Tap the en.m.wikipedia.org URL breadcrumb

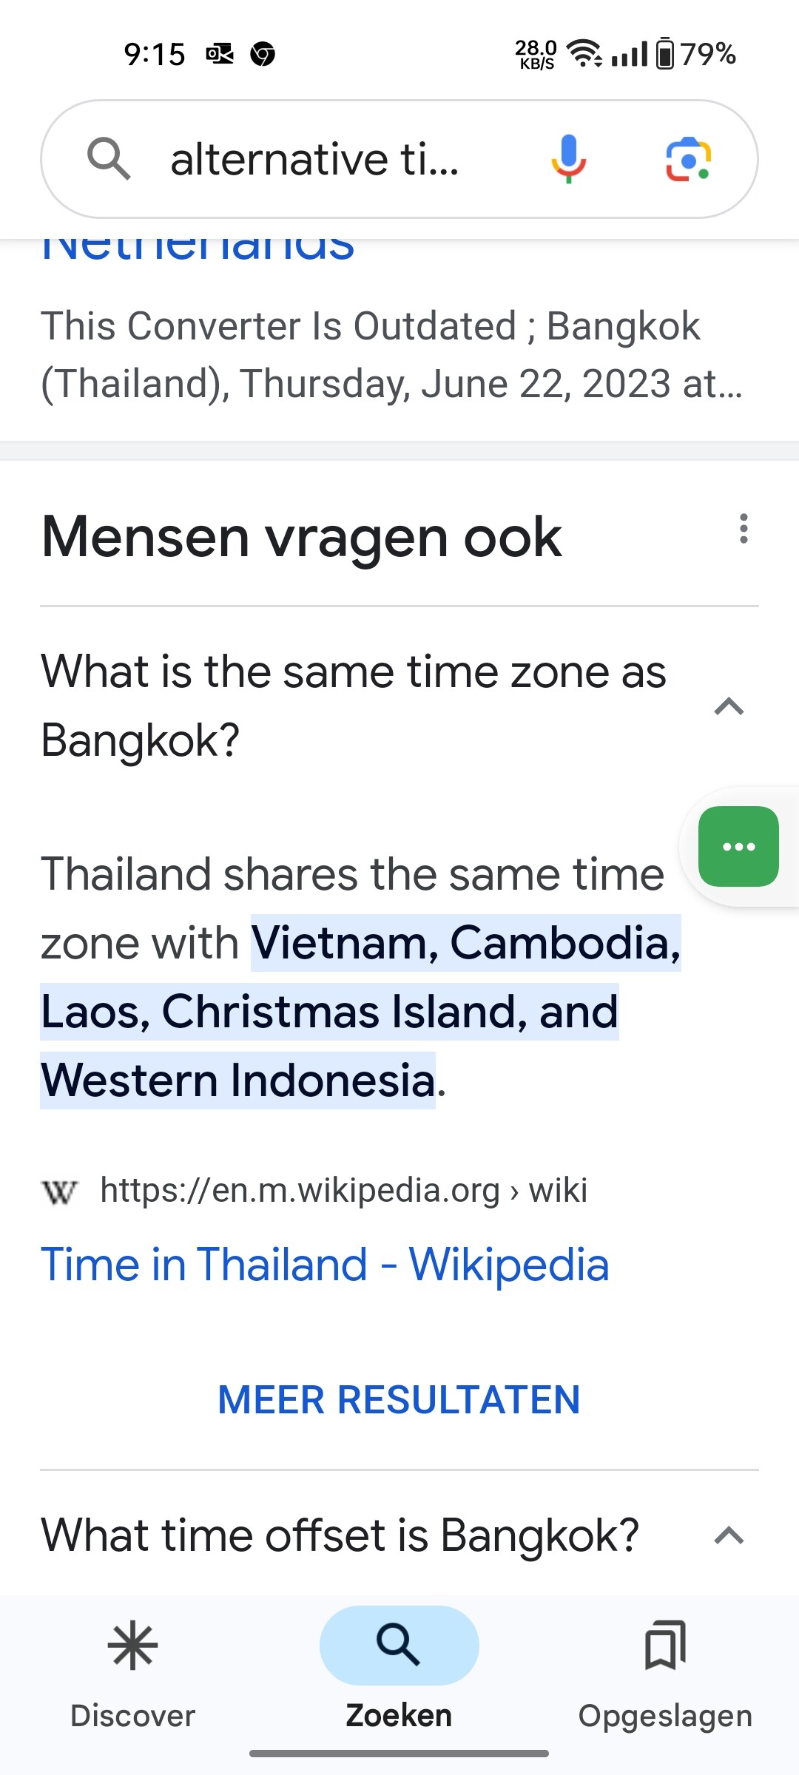click(344, 1191)
